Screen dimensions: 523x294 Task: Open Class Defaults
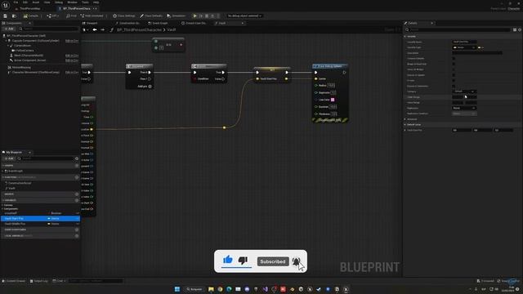coord(151,16)
